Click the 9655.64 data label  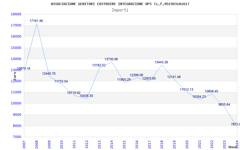[224, 104]
